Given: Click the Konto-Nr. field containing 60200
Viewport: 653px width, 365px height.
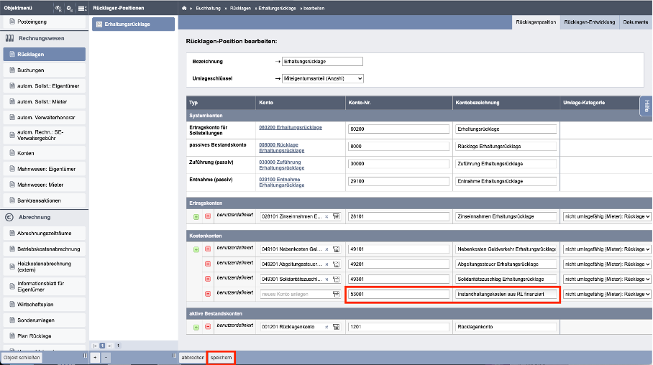Looking at the screenshot, I should [x=398, y=129].
